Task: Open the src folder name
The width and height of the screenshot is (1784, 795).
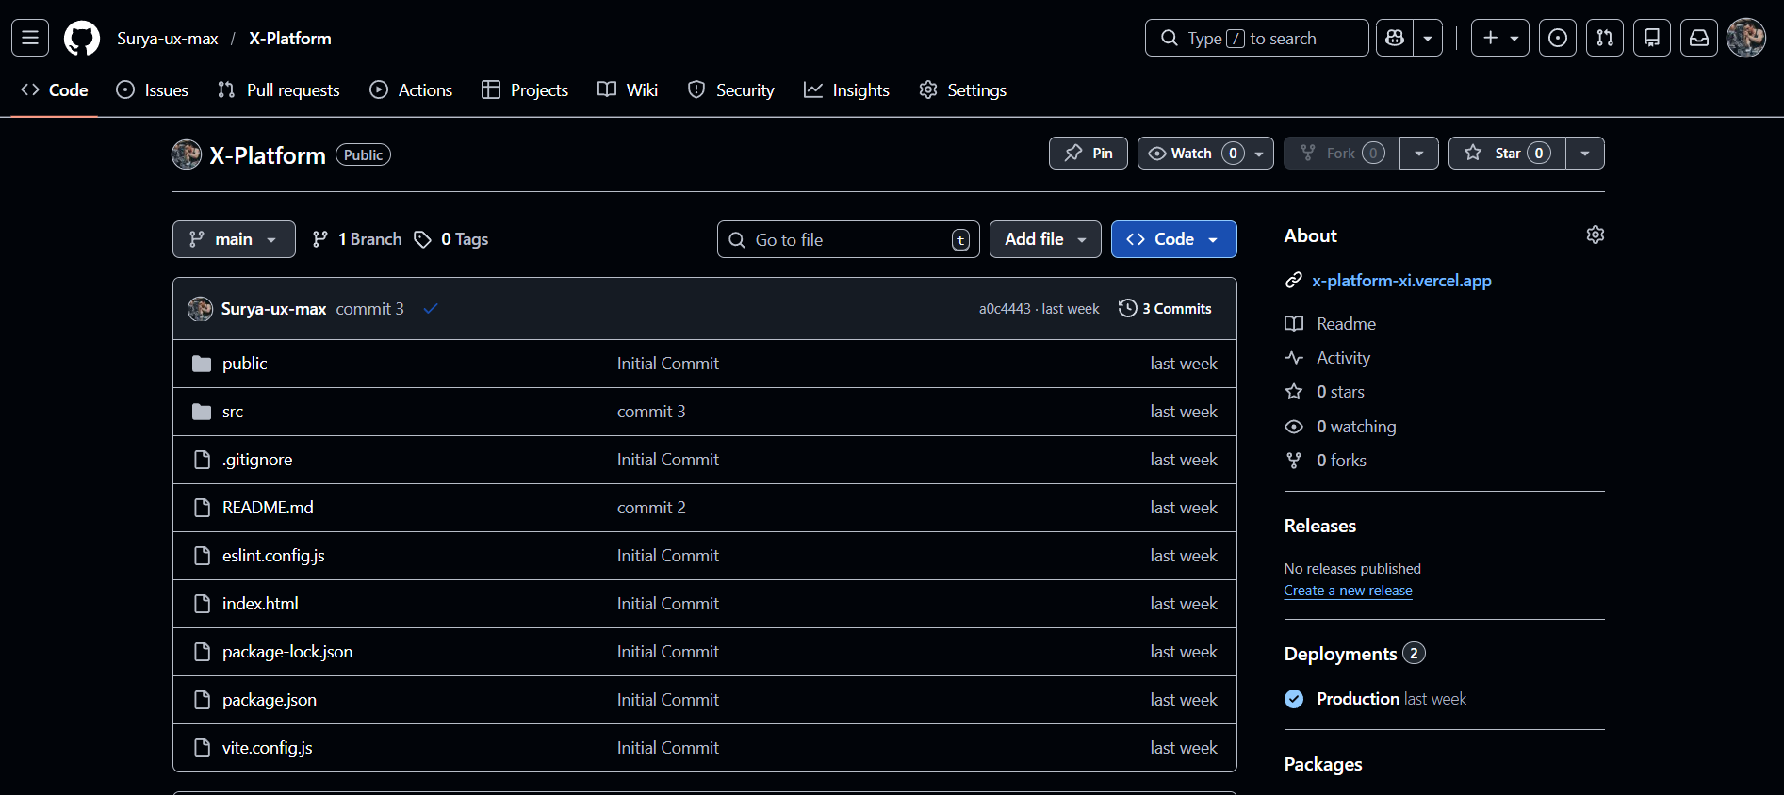Action: coord(233,412)
